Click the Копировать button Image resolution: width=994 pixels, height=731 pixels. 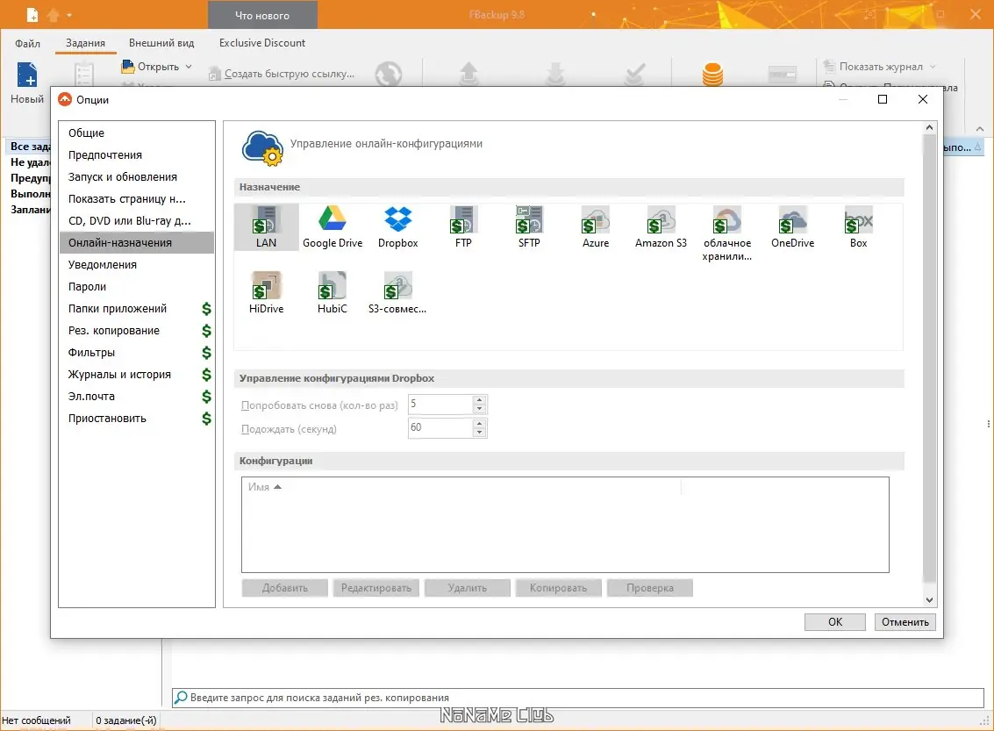click(x=559, y=588)
